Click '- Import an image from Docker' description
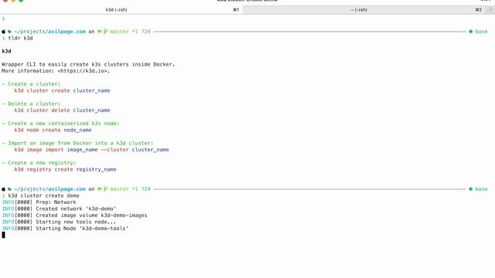Screen dimensions: 495x278 tap(77, 143)
